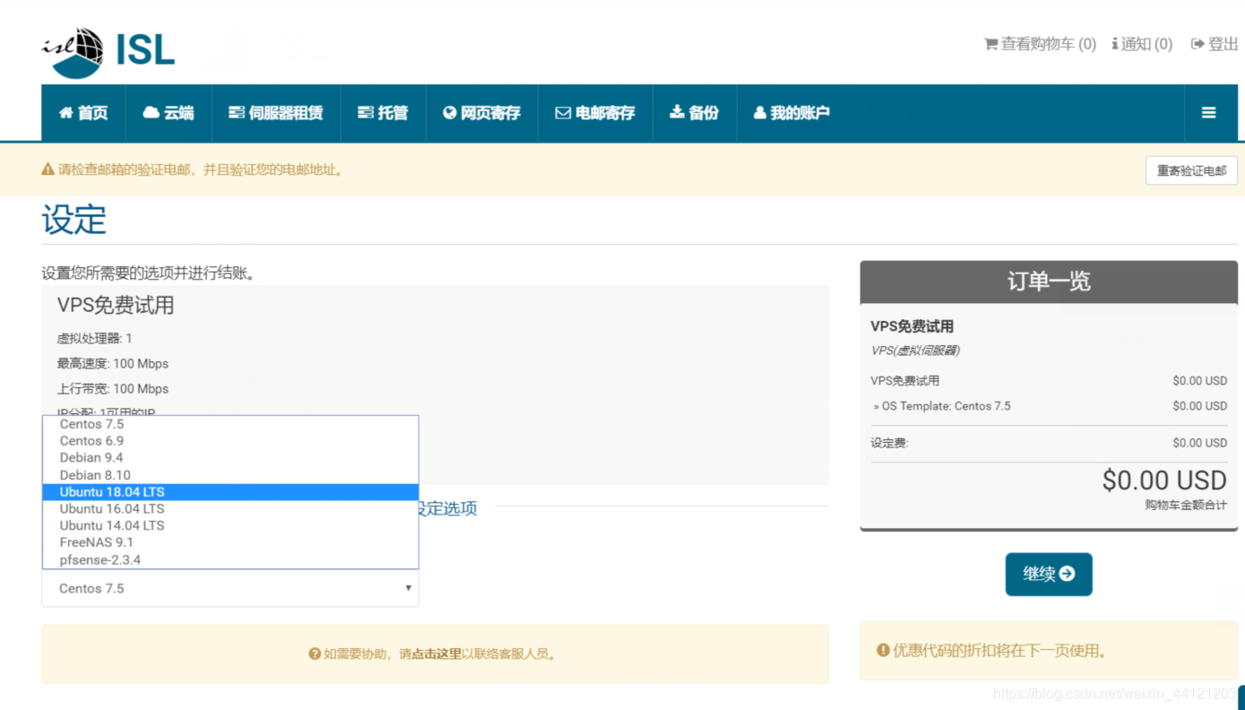Click 上行带宽: 100 Mbps text
Screen dimensions: 1245x710
point(113,389)
